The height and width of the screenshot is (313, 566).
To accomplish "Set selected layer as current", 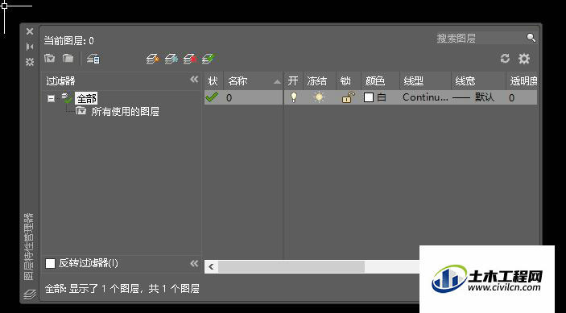I will point(209,59).
